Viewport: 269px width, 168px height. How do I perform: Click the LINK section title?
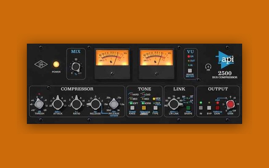(x=179, y=89)
